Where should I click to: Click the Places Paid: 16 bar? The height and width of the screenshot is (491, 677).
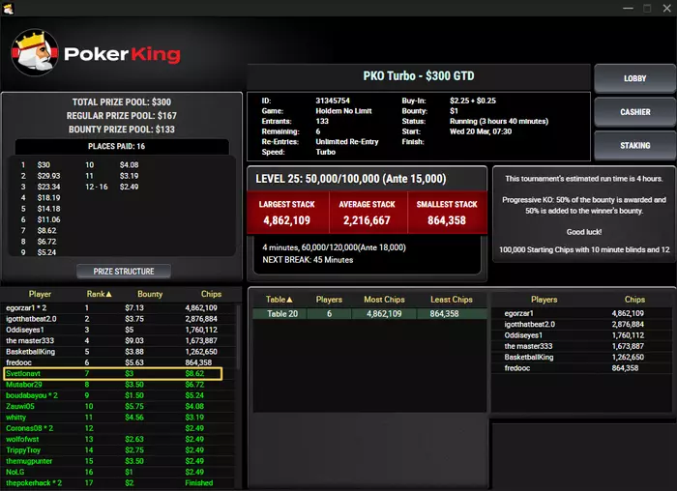pyautogui.click(x=122, y=146)
